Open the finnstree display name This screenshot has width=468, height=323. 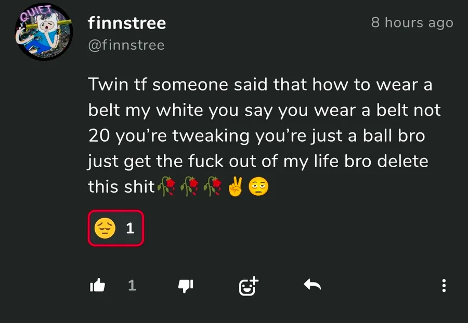coord(127,23)
